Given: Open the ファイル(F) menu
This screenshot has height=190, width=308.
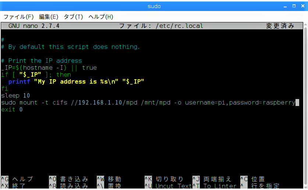Looking at the screenshot, I should tap(19, 17).
